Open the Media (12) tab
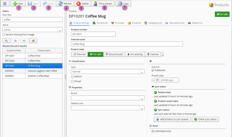Screen dimensions: 232x137 tap(195, 23)
